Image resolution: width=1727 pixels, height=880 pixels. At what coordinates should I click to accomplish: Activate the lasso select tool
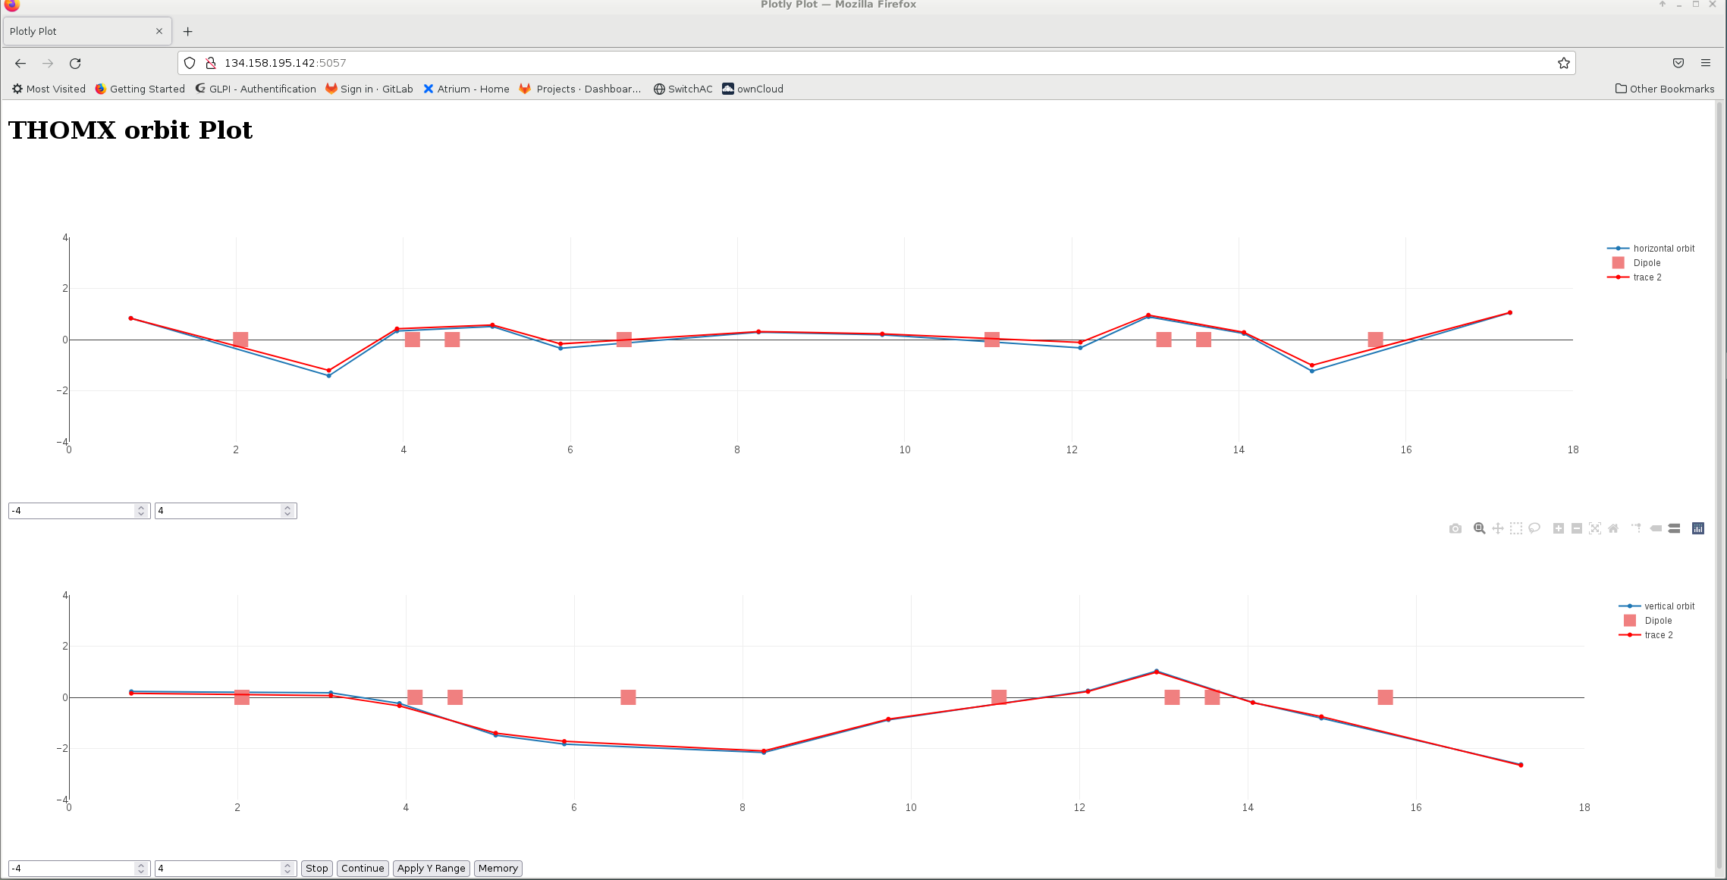(1534, 528)
